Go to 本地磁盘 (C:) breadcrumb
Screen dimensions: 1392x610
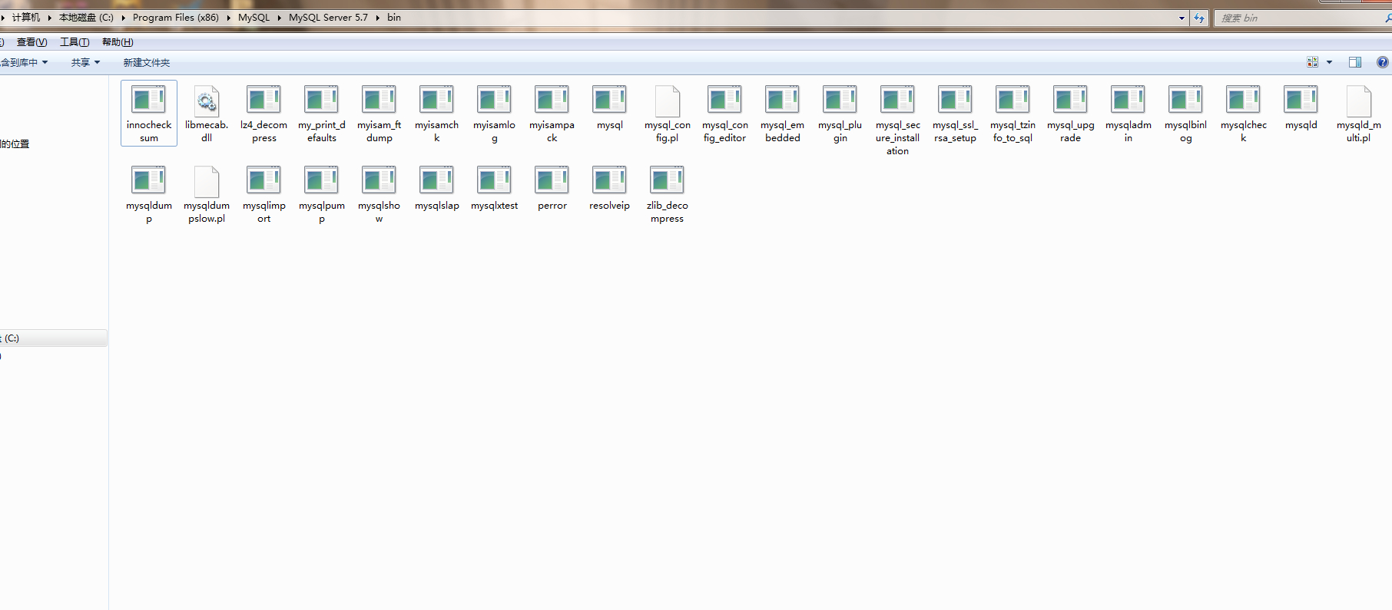[x=86, y=17]
